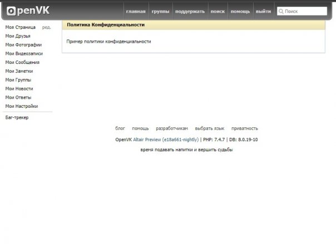Open Мои Настройки in the sidebar
This screenshot has height=244, width=336.
click(22, 106)
